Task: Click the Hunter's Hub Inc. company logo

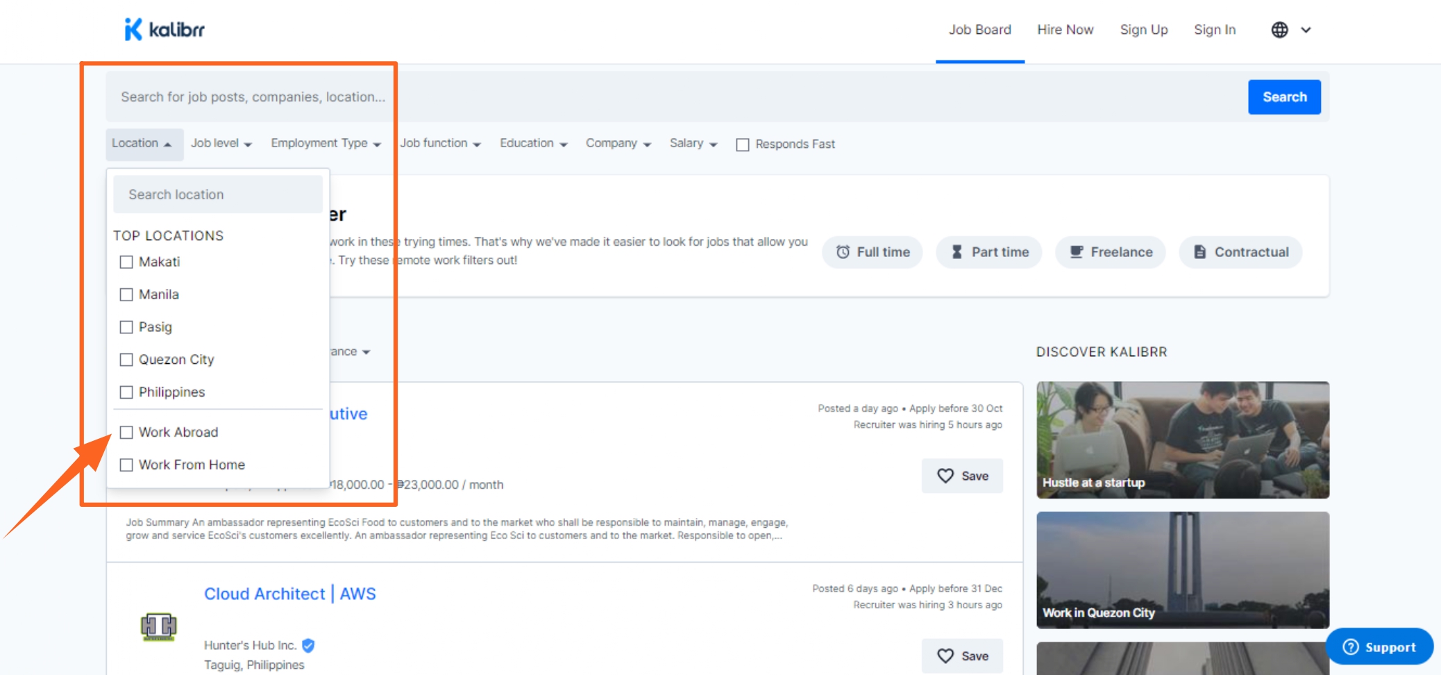Action: coord(159,627)
